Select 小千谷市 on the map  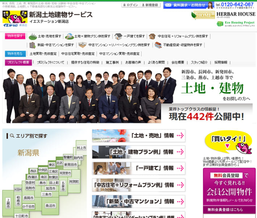coord(29,206)
